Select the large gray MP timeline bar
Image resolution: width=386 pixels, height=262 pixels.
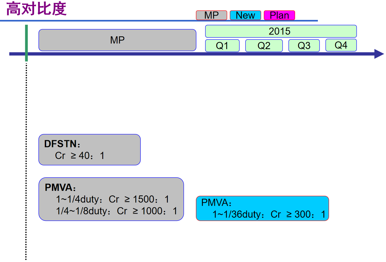pos(117,40)
